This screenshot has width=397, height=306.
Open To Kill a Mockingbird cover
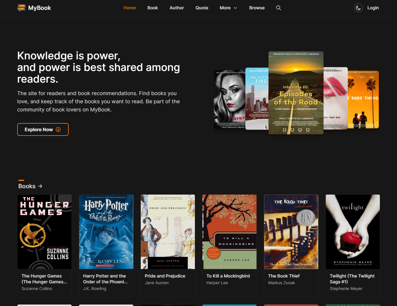(229, 232)
